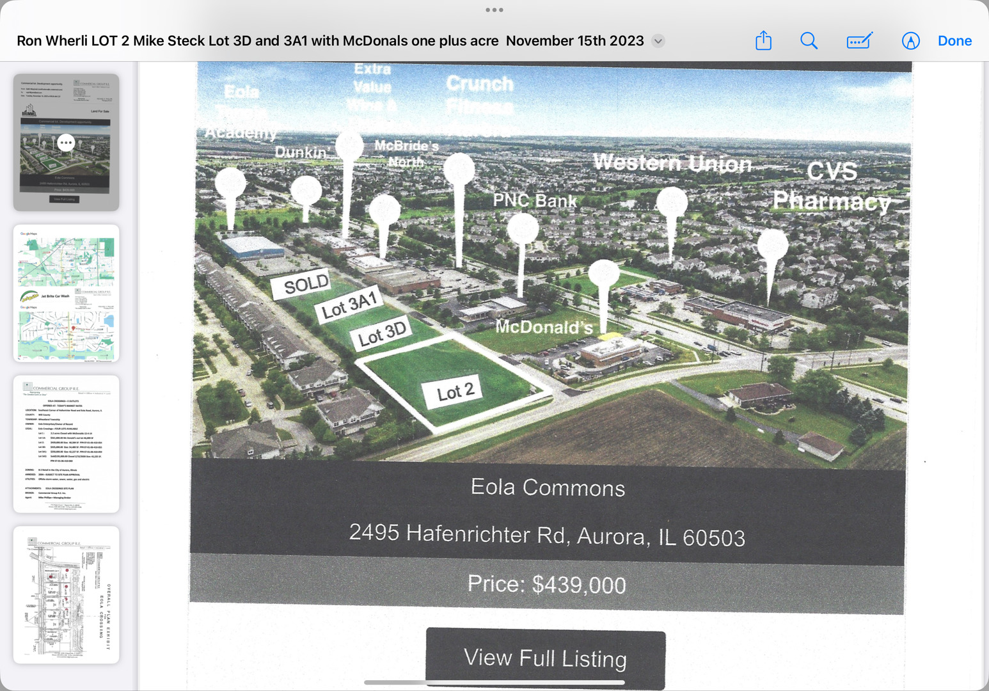
Task: Expand options next to the document title
Action: tap(658, 40)
